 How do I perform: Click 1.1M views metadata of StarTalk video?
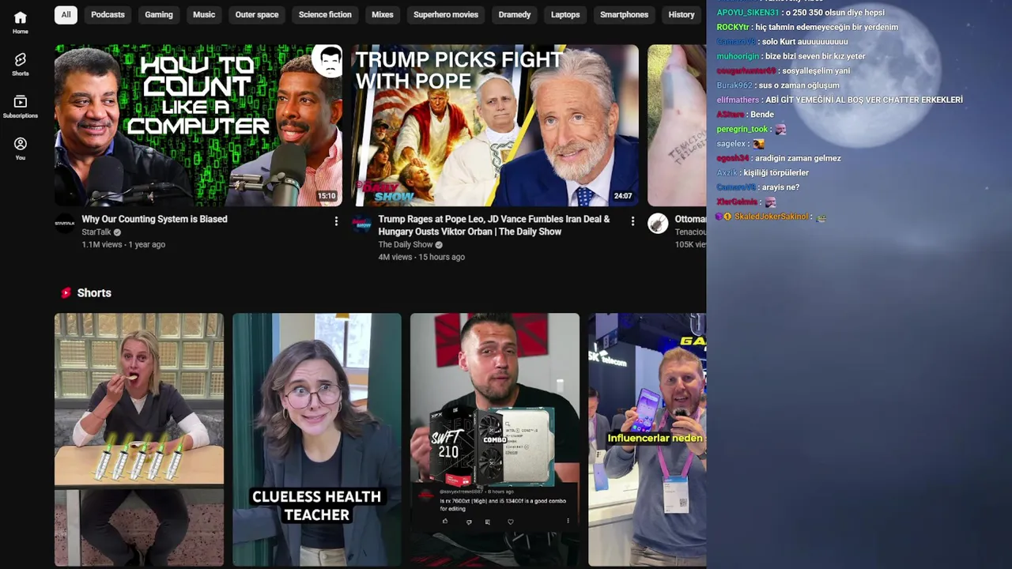point(102,245)
